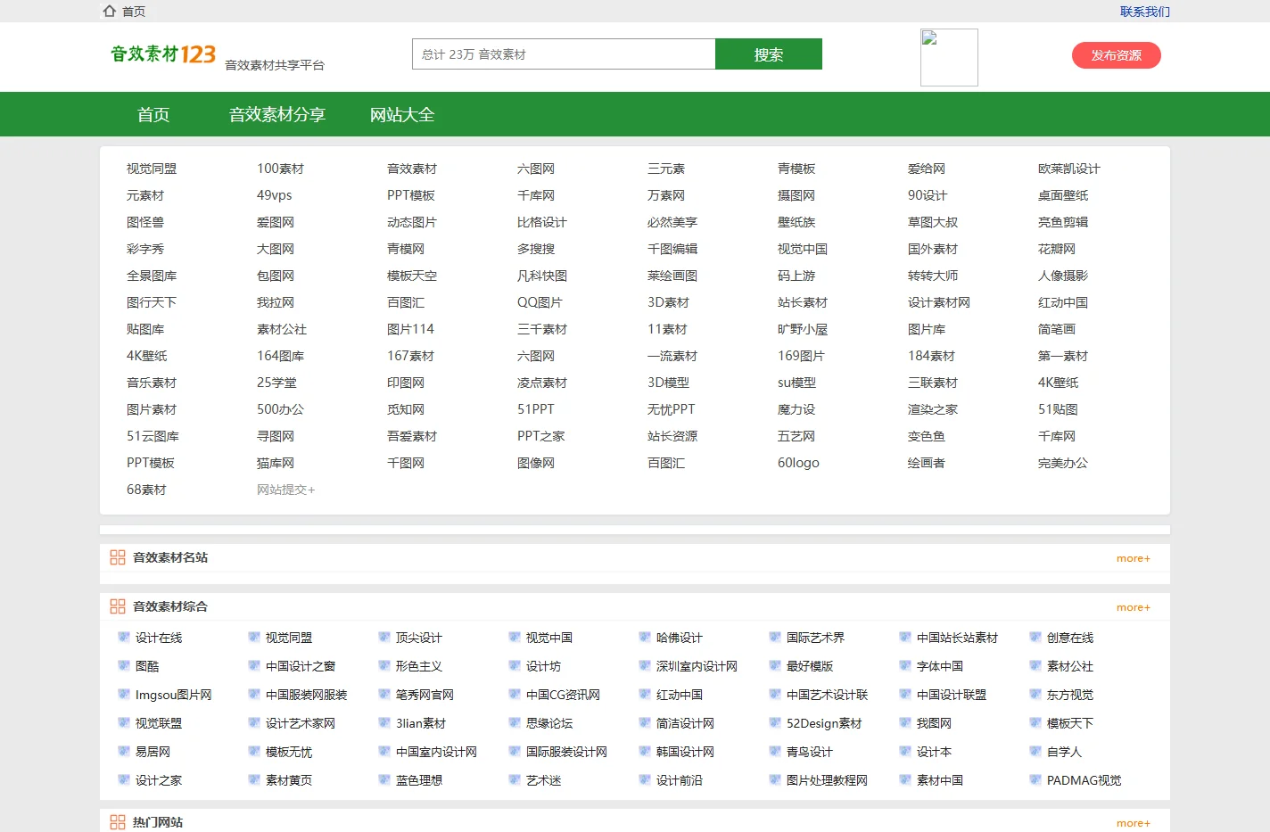
Task: Open the 旷野小屋 link
Action: click(x=803, y=329)
